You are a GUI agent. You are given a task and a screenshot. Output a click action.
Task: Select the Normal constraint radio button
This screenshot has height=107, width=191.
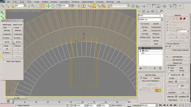coord(178,70)
